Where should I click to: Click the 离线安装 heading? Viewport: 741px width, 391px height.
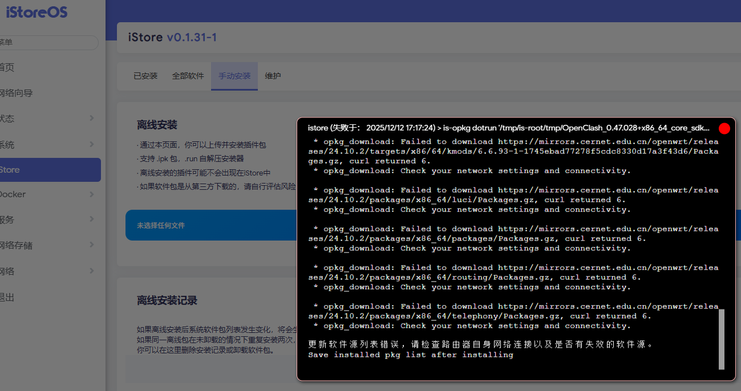click(157, 125)
